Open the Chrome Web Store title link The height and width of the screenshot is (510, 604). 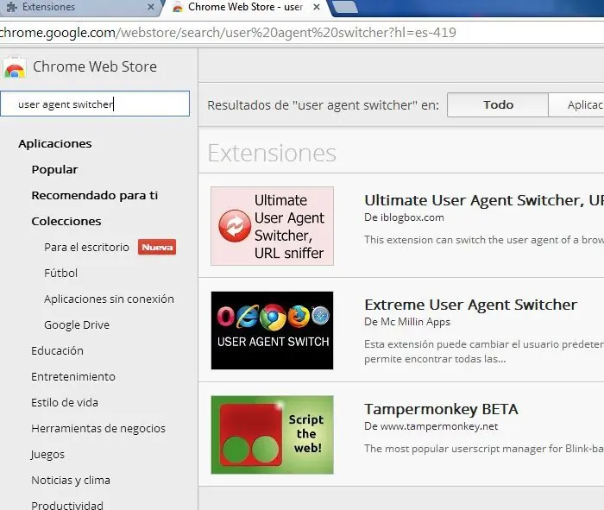click(x=95, y=66)
